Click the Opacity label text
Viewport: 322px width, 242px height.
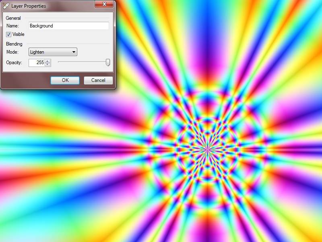point(14,63)
